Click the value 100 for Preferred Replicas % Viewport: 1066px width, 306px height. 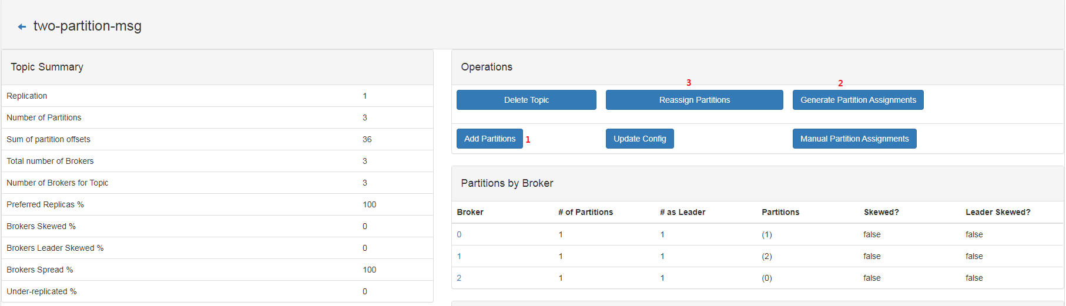(370, 204)
